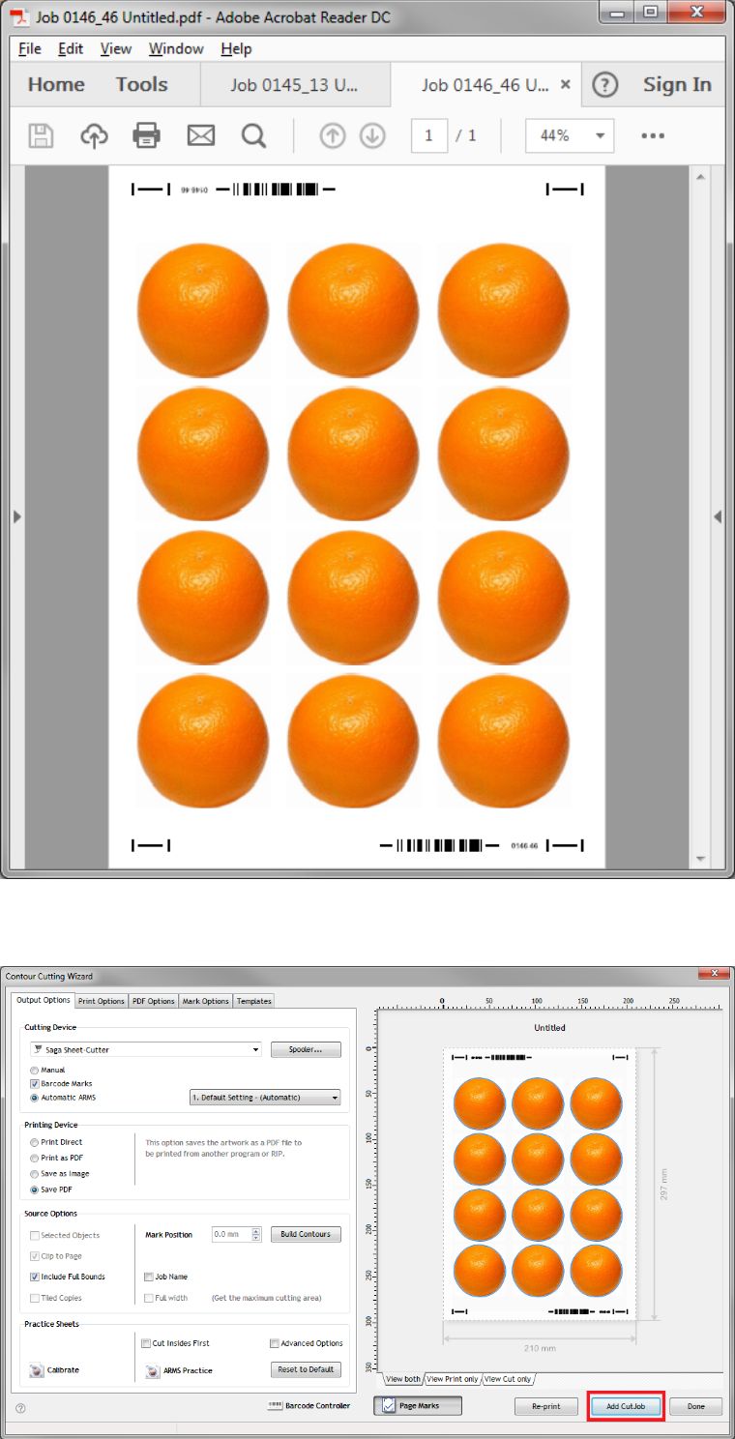This screenshot has width=735, height=1439.
Task: Select the Save PDF radio button
Action: (35, 1189)
